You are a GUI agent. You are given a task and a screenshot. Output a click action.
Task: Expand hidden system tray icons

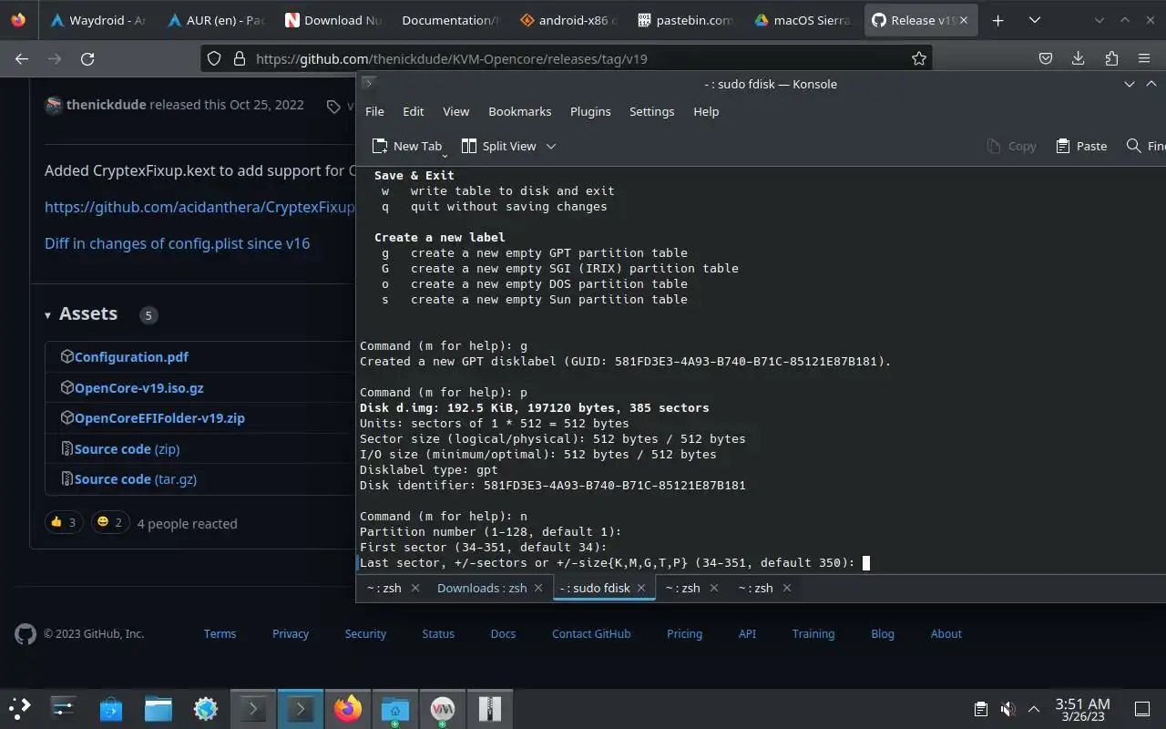[1034, 709]
